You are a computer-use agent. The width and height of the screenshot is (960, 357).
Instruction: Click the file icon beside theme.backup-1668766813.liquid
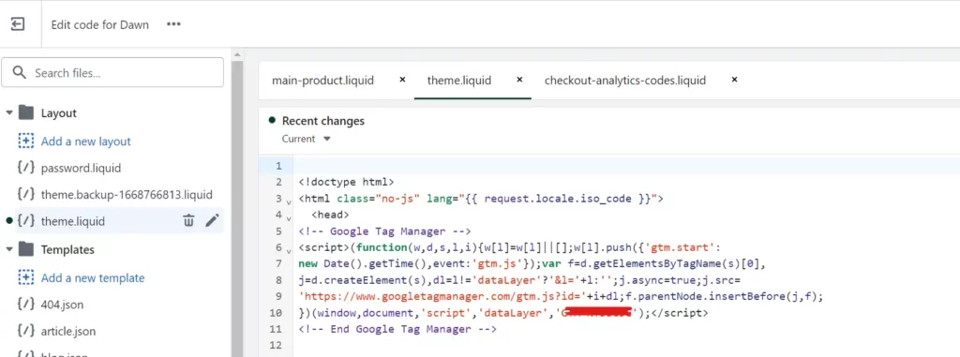[25, 195]
